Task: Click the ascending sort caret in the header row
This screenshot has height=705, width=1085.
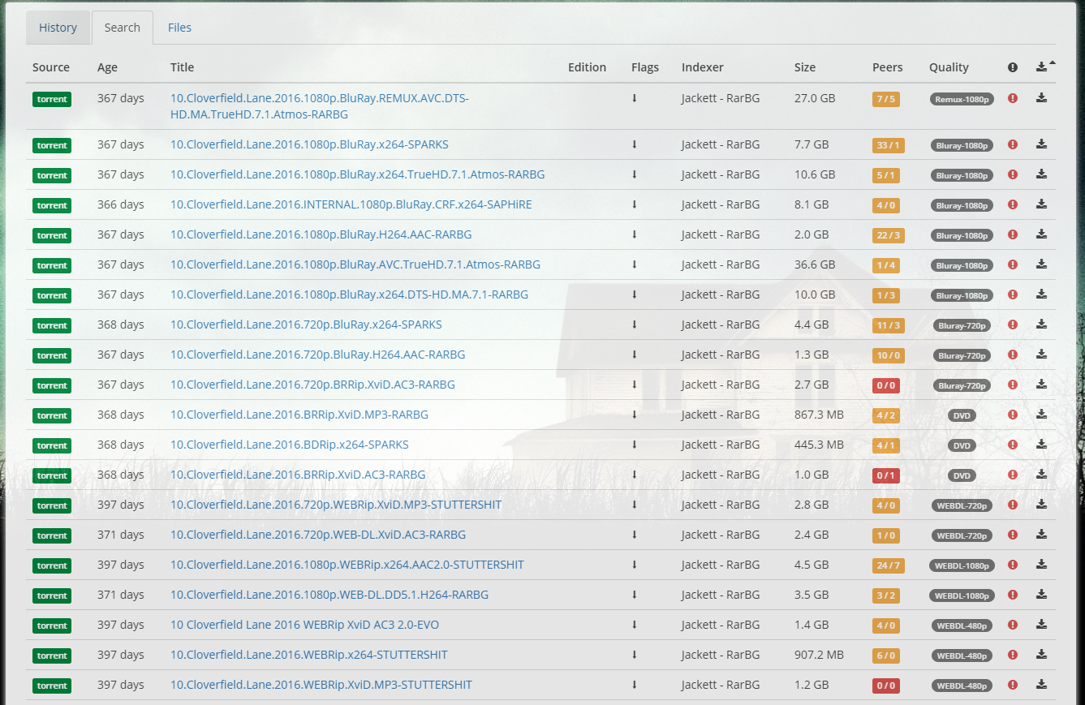Action: tap(1052, 61)
